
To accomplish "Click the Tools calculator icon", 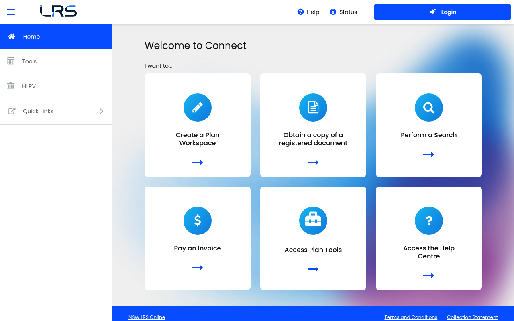I will [x=11, y=61].
